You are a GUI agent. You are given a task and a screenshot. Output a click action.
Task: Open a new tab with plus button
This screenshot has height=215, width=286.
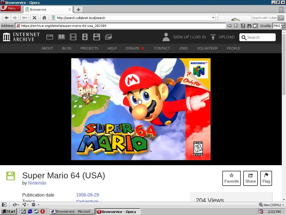point(78,10)
